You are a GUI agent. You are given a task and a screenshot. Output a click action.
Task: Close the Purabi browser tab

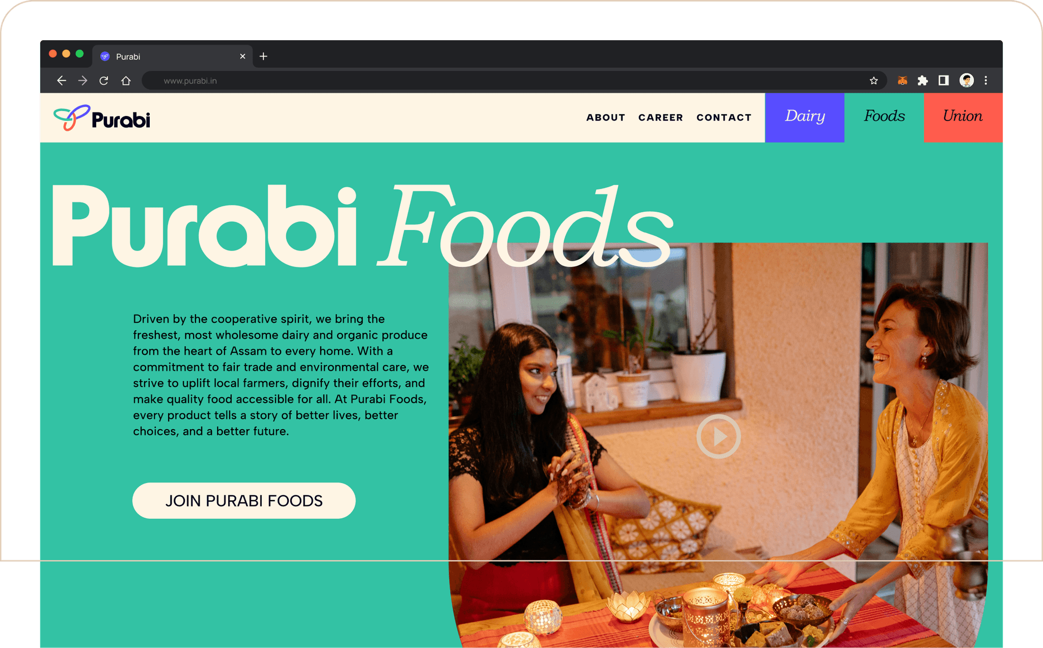(x=242, y=57)
